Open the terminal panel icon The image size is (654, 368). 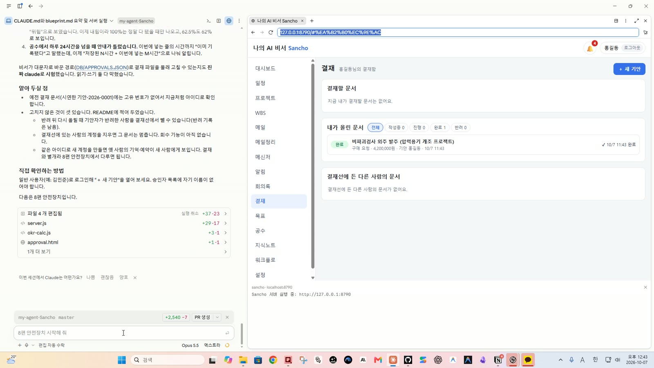(208, 21)
